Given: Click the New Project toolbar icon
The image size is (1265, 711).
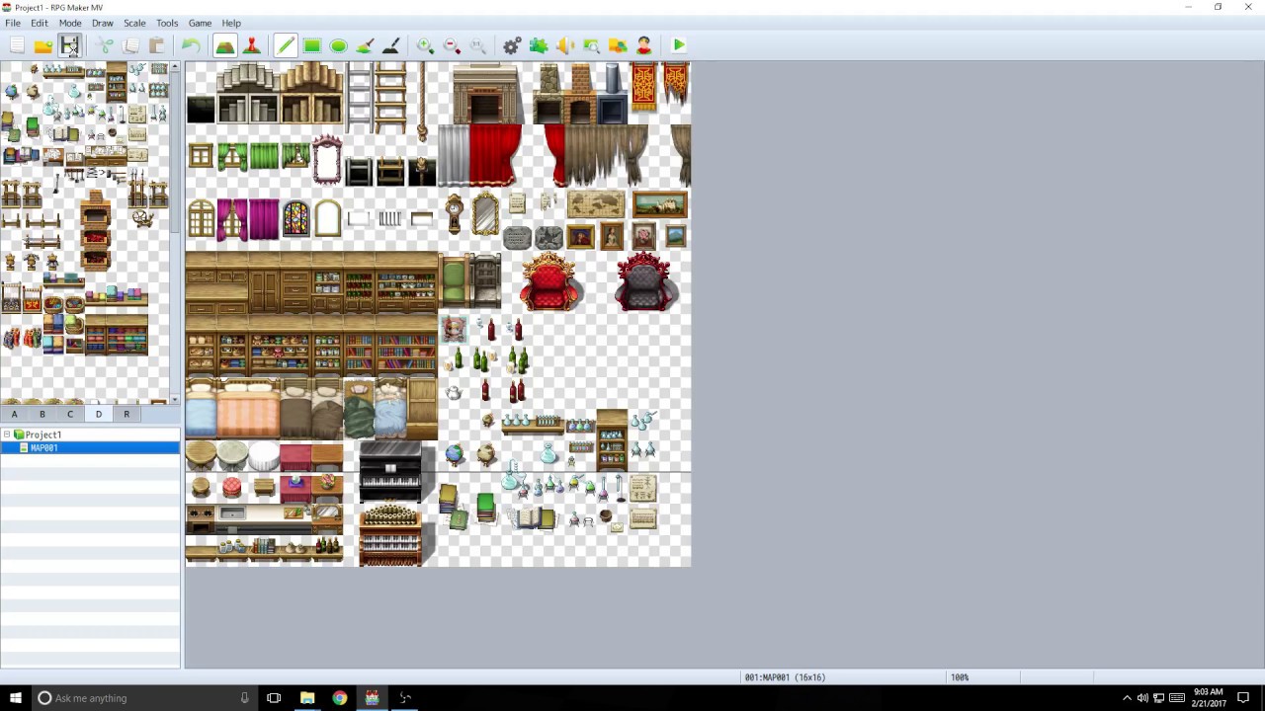Looking at the screenshot, I should pos(17,45).
